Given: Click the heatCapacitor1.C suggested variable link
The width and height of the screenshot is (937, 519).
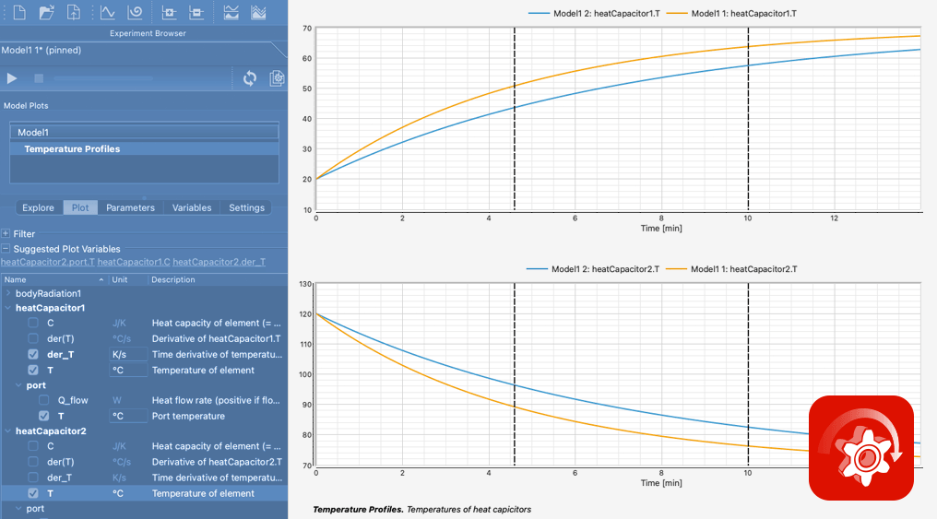Looking at the screenshot, I should coord(134,262).
